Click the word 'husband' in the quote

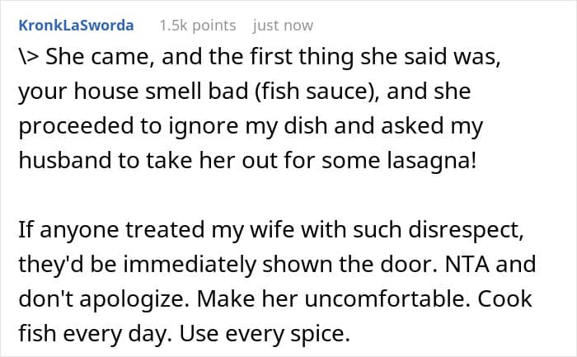point(65,161)
